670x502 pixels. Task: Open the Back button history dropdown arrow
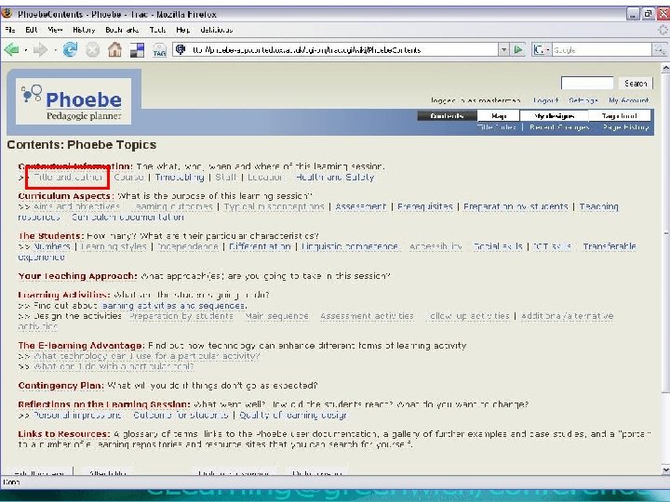pos(26,50)
